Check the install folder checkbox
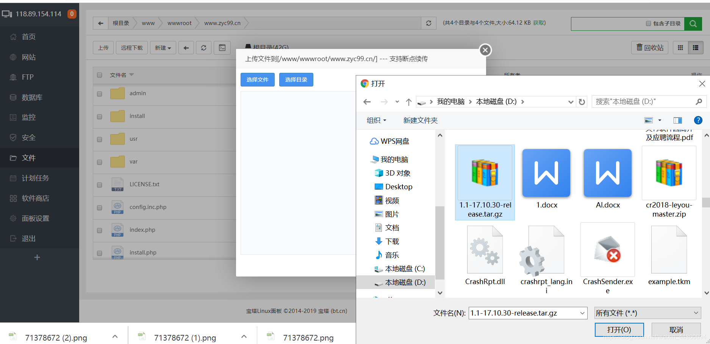Image resolution: width=710 pixels, height=344 pixels. (x=100, y=116)
